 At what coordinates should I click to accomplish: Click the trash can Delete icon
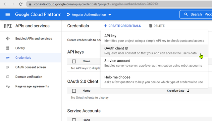tap(150, 26)
